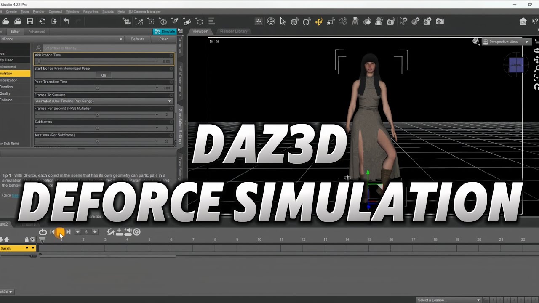This screenshot has height=303, width=539.
Task: Click the viewport view cube
Action: (516, 65)
